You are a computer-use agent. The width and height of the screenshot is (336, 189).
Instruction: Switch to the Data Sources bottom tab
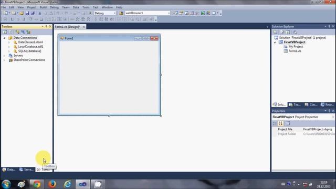pos(9,170)
